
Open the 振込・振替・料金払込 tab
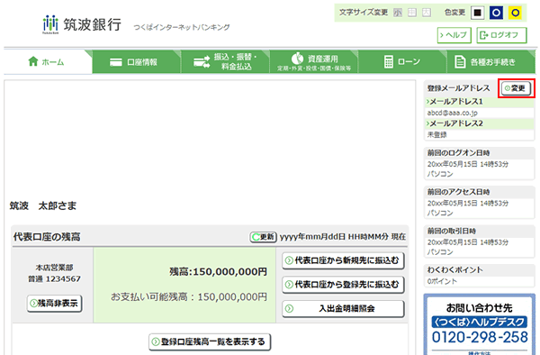click(x=225, y=61)
